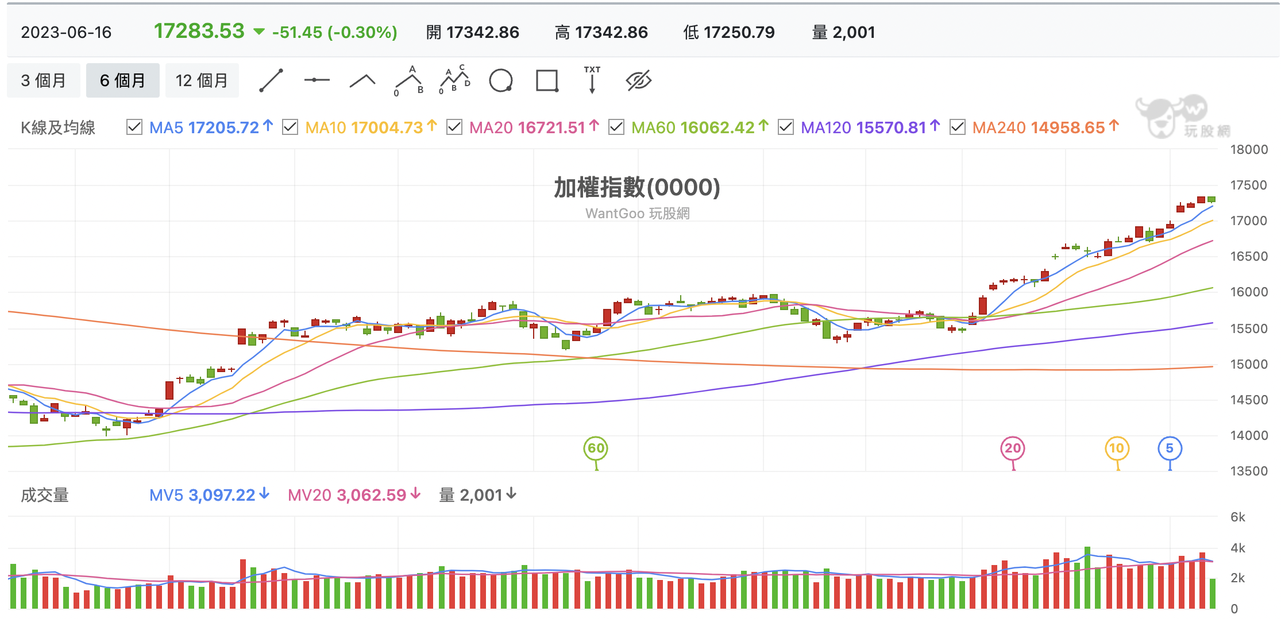The width and height of the screenshot is (1281, 619).
Task: Click the index price 17283.53
Action: tap(199, 31)
